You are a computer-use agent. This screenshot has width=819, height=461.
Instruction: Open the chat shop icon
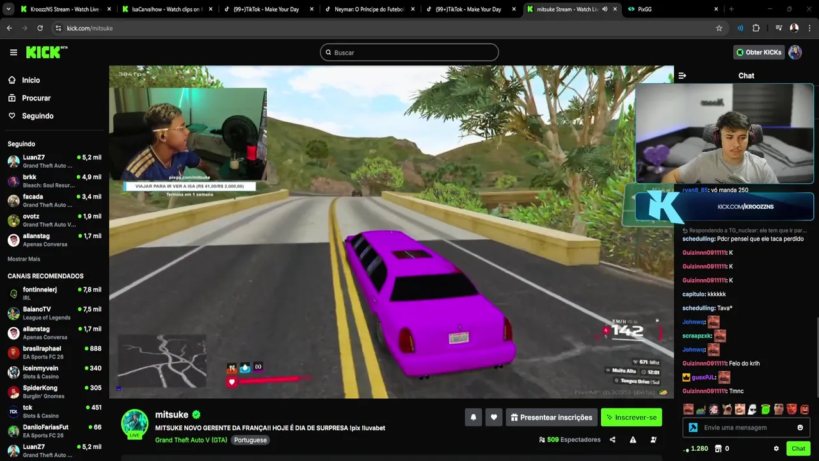click(x=718, y=449)
